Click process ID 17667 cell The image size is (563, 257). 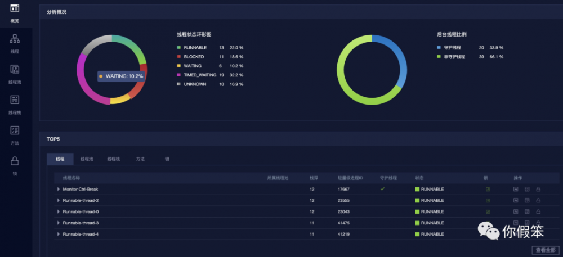[343, 190]
